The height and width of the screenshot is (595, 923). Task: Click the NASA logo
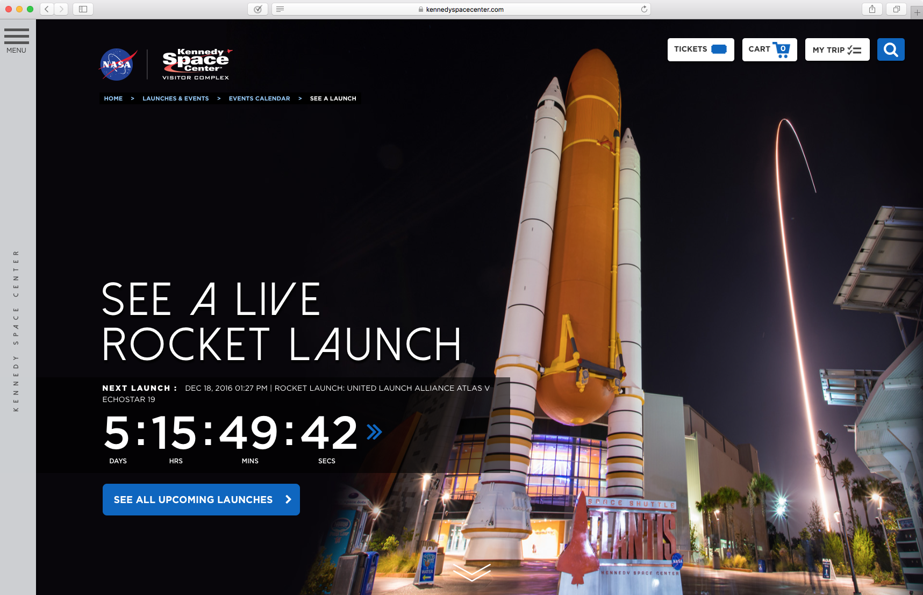(x=118, y=64)
